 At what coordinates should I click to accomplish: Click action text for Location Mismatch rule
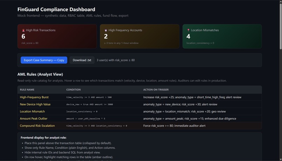point(184,112)
